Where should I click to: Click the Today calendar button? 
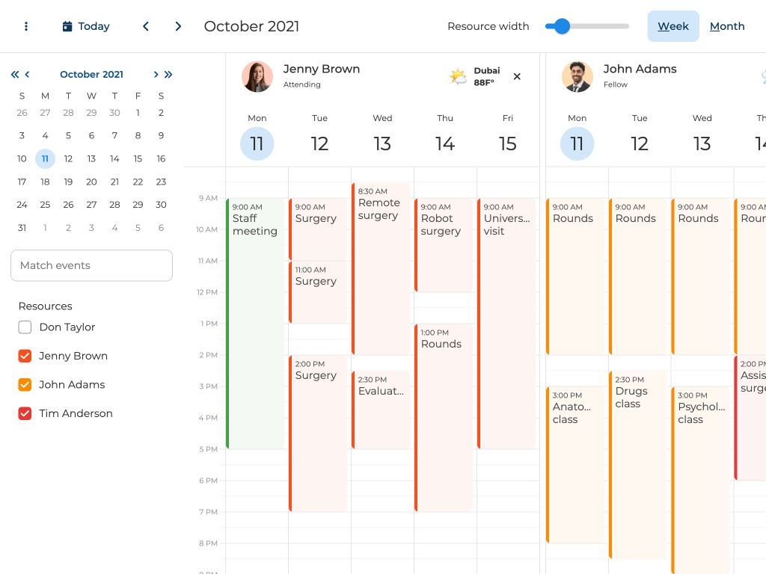[86, 26]
